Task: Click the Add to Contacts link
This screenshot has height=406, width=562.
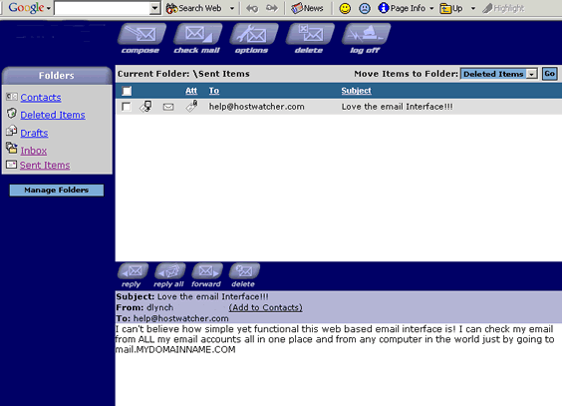Action: (x=266, y=307)
